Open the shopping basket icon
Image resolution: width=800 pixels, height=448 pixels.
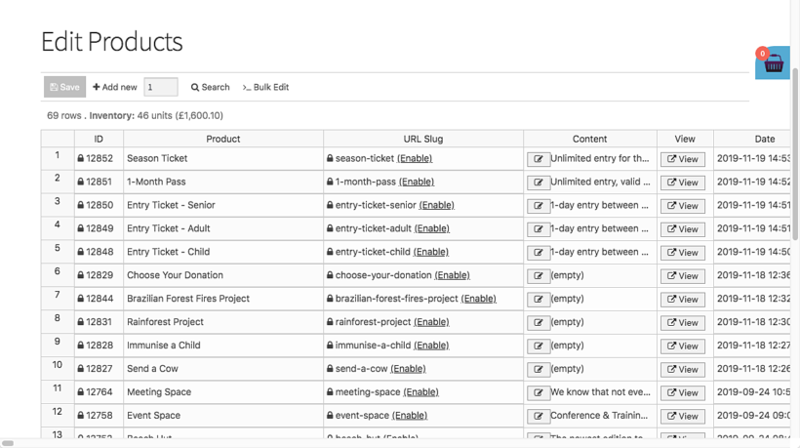click(773, 62)
